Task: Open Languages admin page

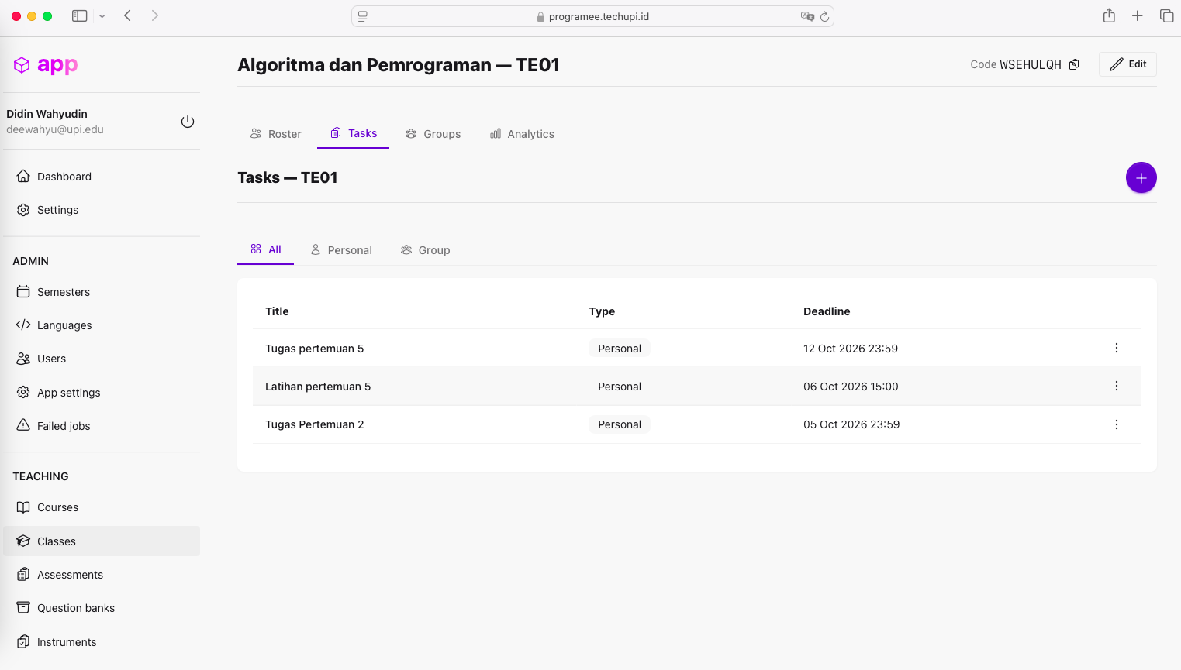Action: (102, 325)
